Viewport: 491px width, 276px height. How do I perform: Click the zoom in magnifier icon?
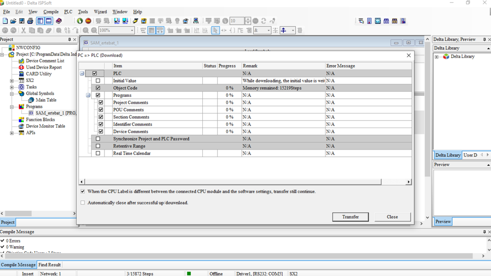(85, 30)
